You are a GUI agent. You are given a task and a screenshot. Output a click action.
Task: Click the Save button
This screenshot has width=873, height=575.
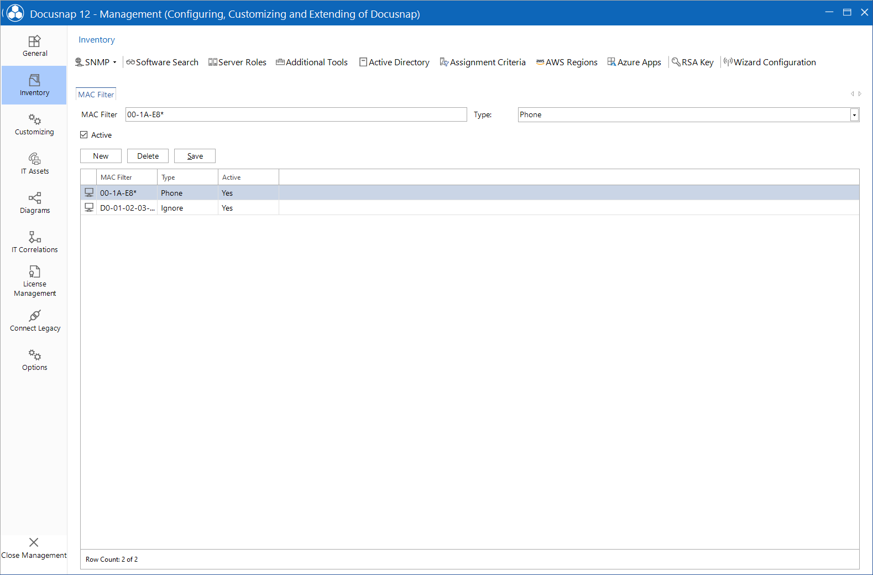coord(195,156)
